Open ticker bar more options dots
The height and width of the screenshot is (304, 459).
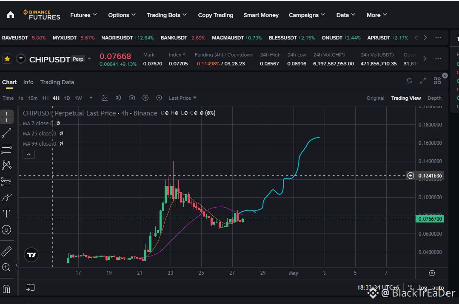coord(438,37)
